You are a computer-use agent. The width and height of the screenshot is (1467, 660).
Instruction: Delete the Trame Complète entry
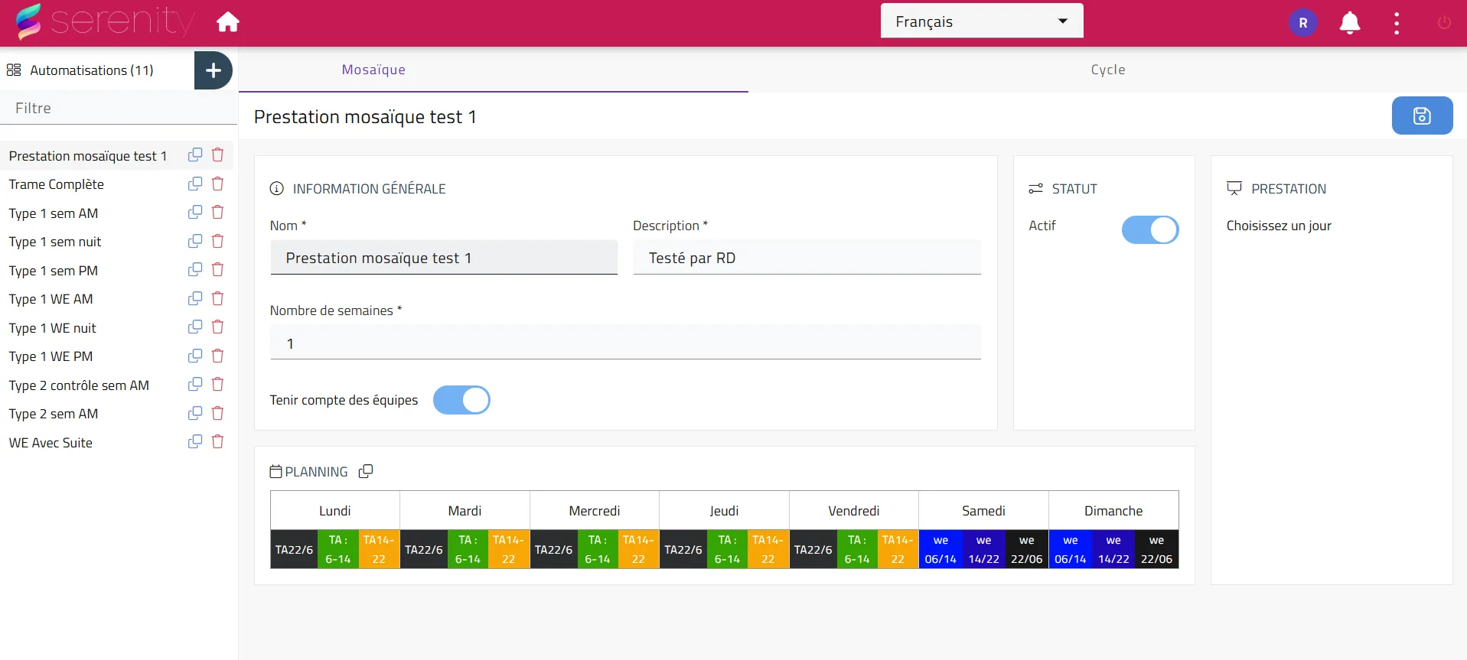pos(217,184)
